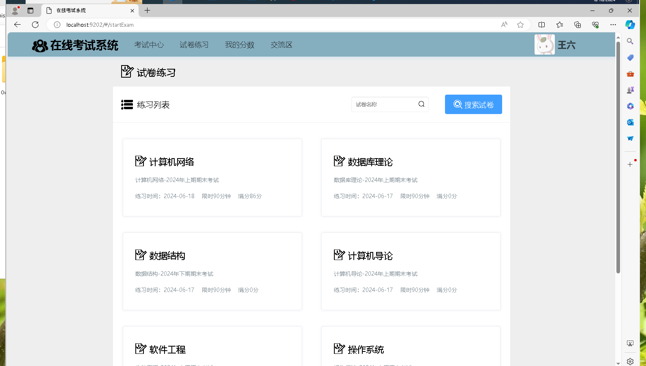The width and height of the screenshot is (646, 366).
Task: Click the address bar URL localhost:9202
Action: tap(100, 25)
